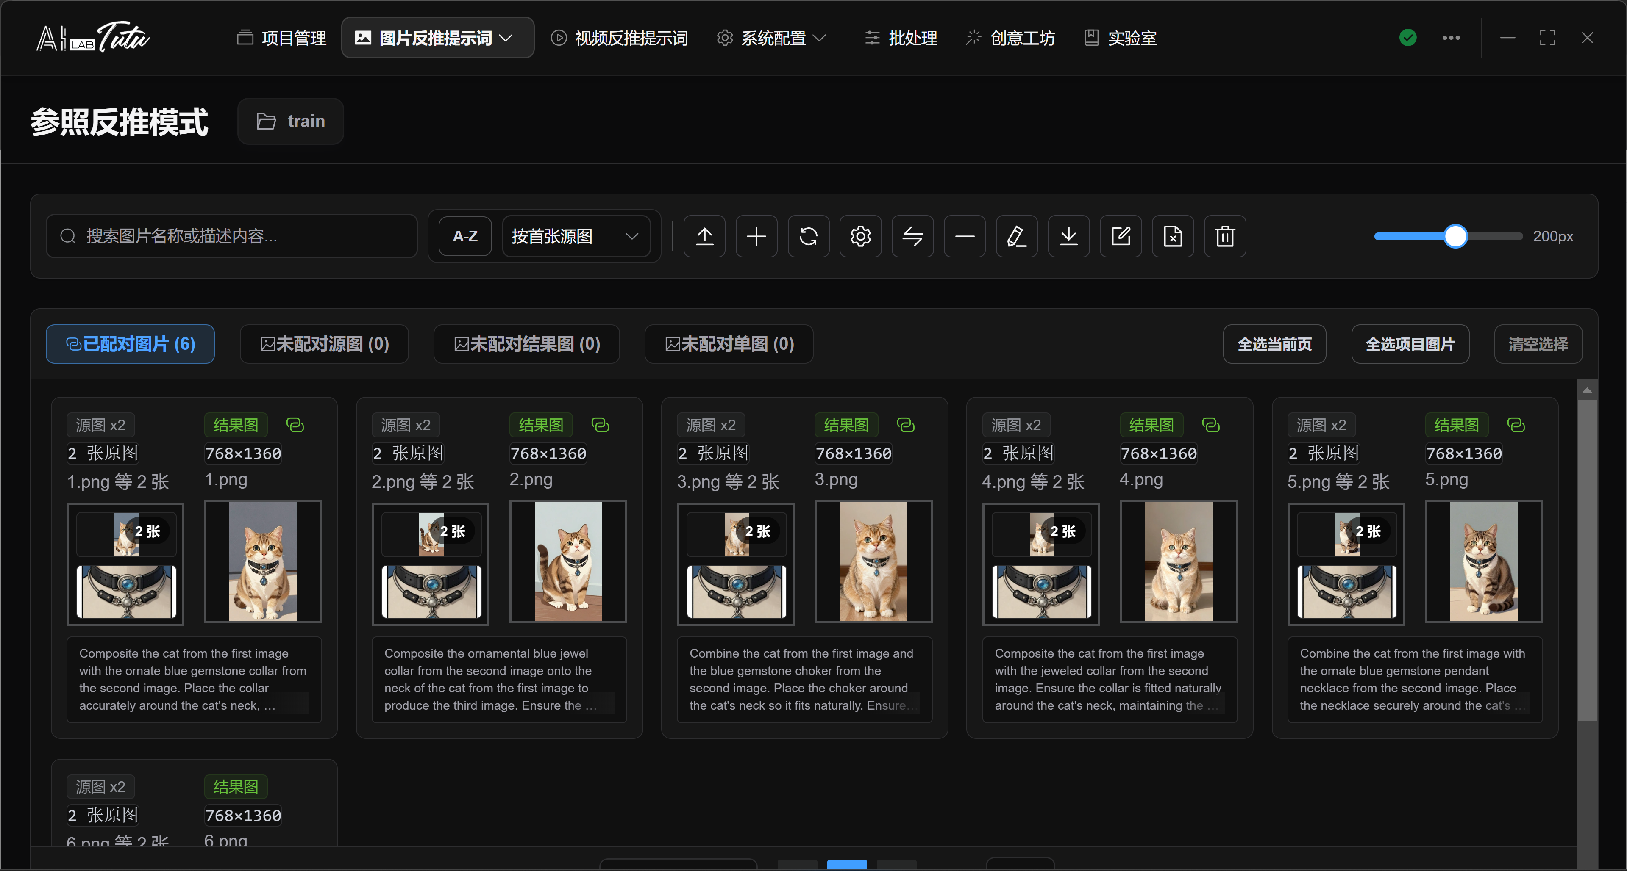The height and width of the screenshot is (871, 1627).
Task: Click description mentioning "pendant necklace"
Action: (x=1415, y=679)
